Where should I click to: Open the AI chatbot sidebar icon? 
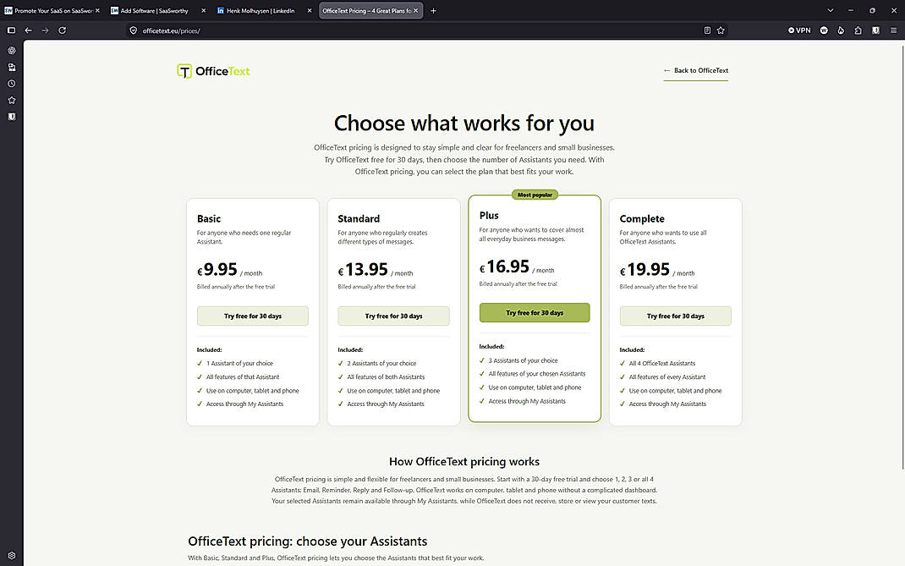tap(12, 51)
